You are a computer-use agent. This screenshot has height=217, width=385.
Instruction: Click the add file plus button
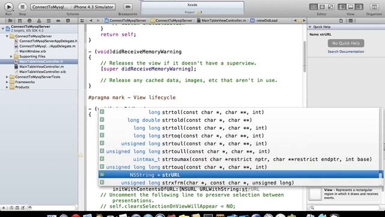coord(4,208)
